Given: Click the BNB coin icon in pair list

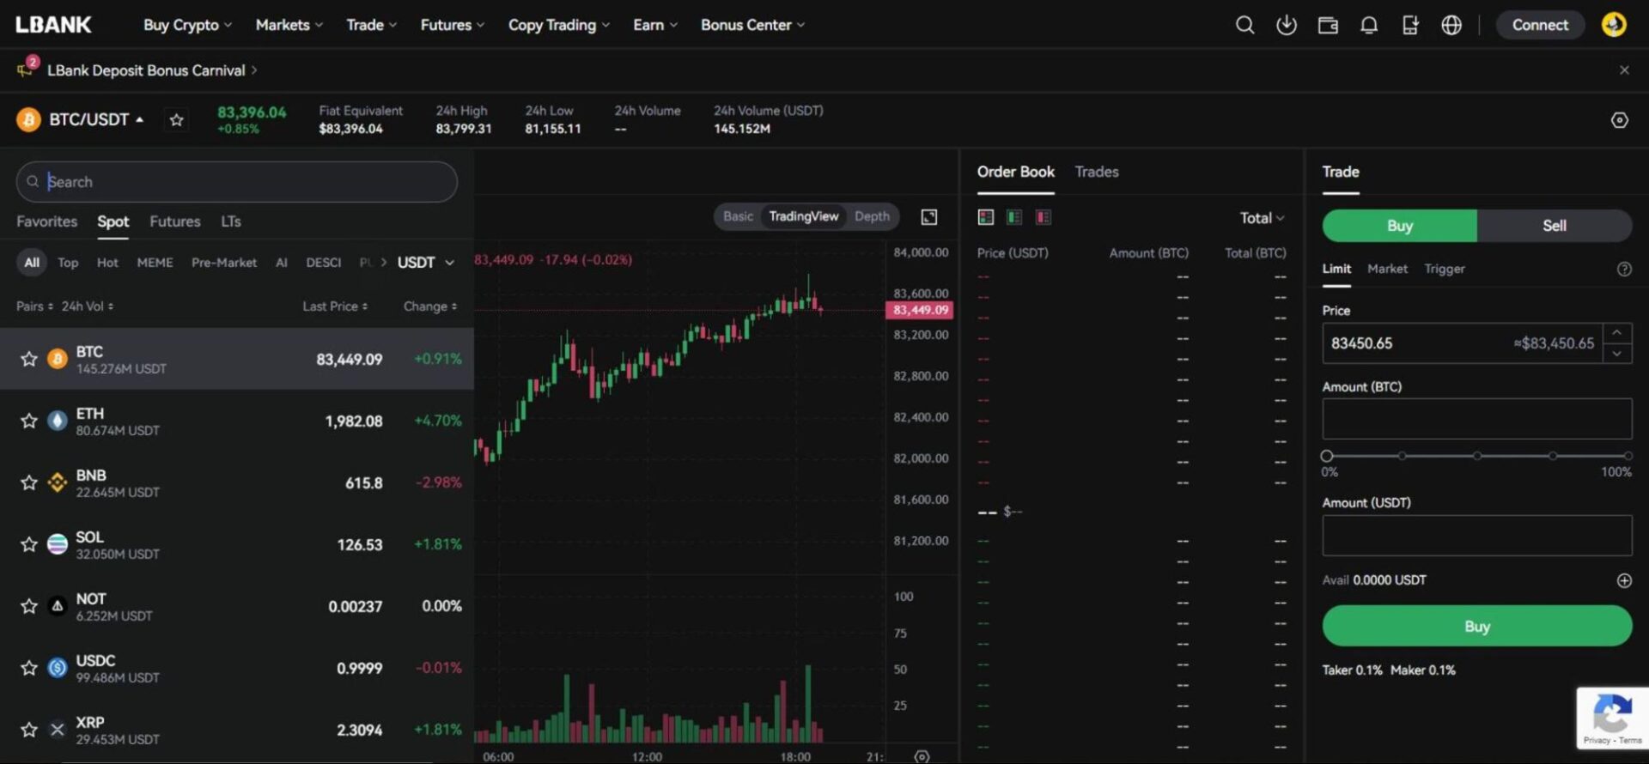Looking at the screenshot, I should 58,482.
